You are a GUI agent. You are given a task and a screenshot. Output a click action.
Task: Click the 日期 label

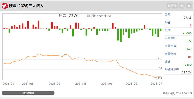(168, 14)
